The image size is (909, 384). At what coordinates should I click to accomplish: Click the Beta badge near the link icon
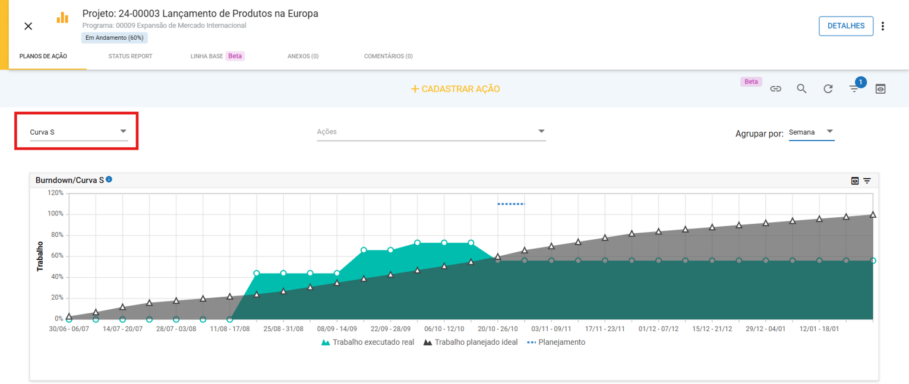pos(751,82)
